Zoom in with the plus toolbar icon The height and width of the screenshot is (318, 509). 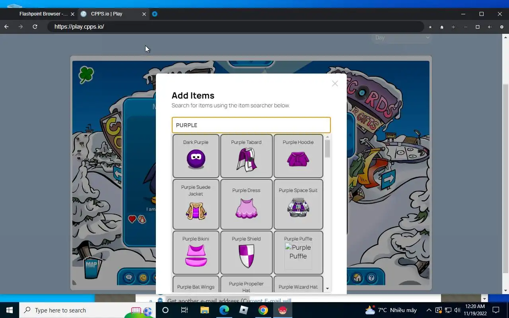(453, 27)
